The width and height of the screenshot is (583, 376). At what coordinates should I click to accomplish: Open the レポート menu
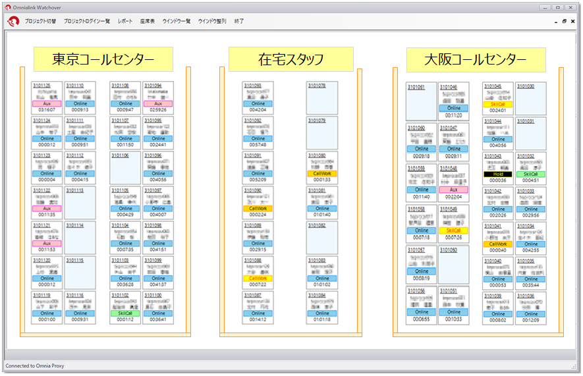point(125,21)
